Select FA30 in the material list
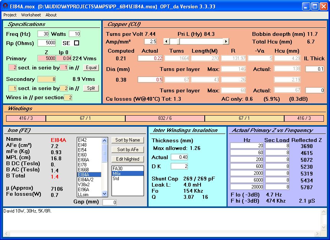The width and height of the screenshot is (330, 240). (x=128, y=169)
